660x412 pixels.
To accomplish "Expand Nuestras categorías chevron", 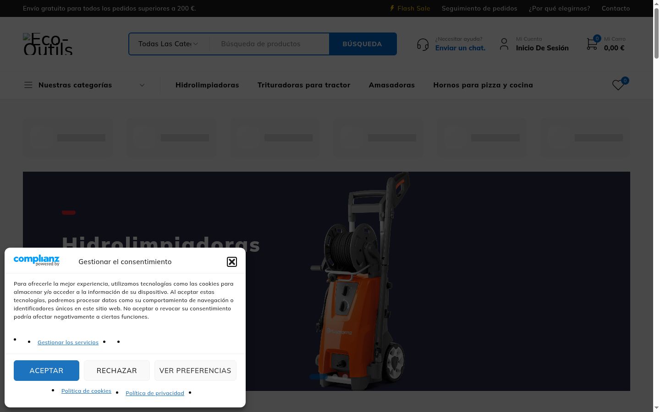I will (142, 85).
